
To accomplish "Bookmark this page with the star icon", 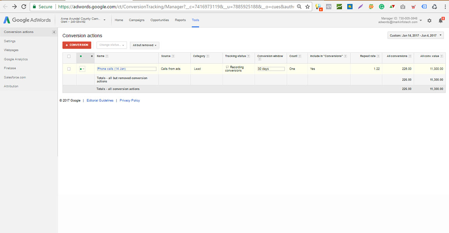I will 308,7.
